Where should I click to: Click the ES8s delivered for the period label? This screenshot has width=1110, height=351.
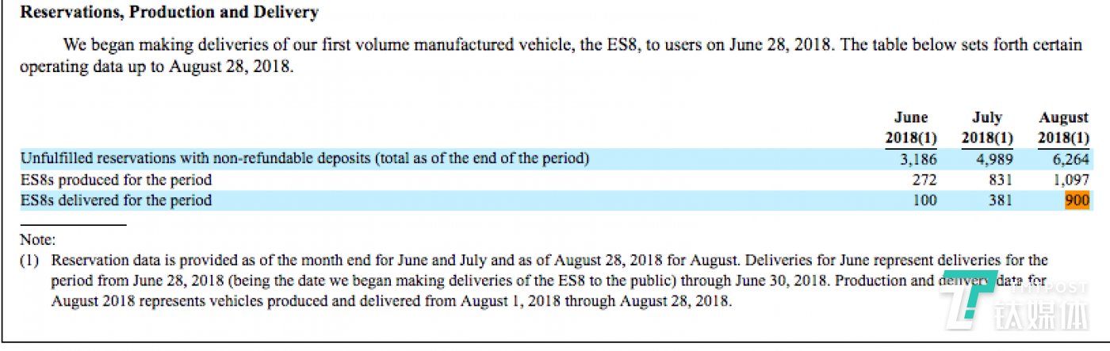117,200
